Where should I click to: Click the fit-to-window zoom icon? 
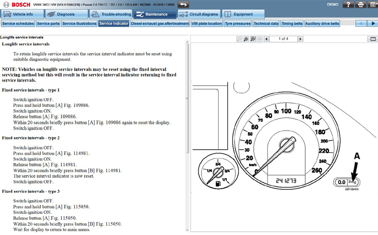coord(253,39)
